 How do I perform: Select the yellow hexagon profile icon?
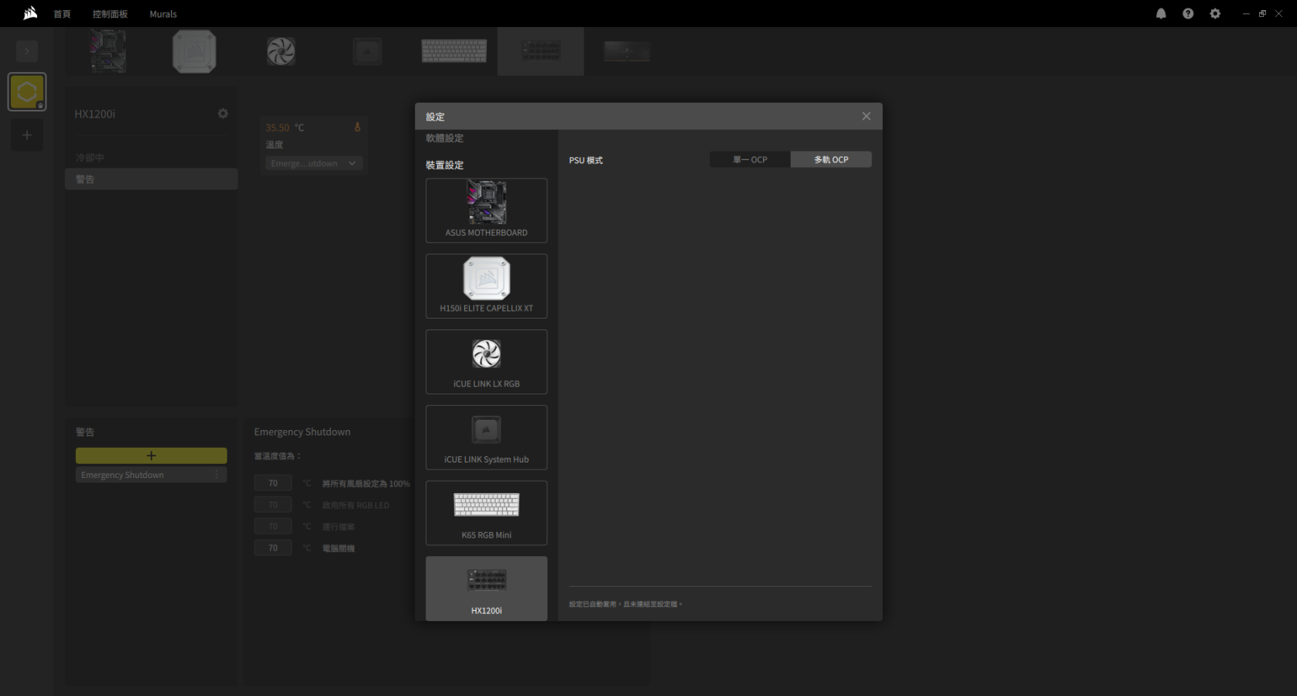tap(27, 92)
